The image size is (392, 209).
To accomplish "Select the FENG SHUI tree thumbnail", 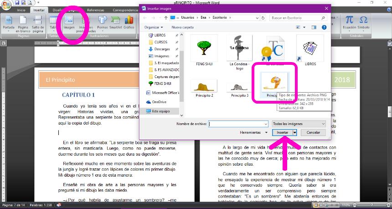I will point(204,50).
